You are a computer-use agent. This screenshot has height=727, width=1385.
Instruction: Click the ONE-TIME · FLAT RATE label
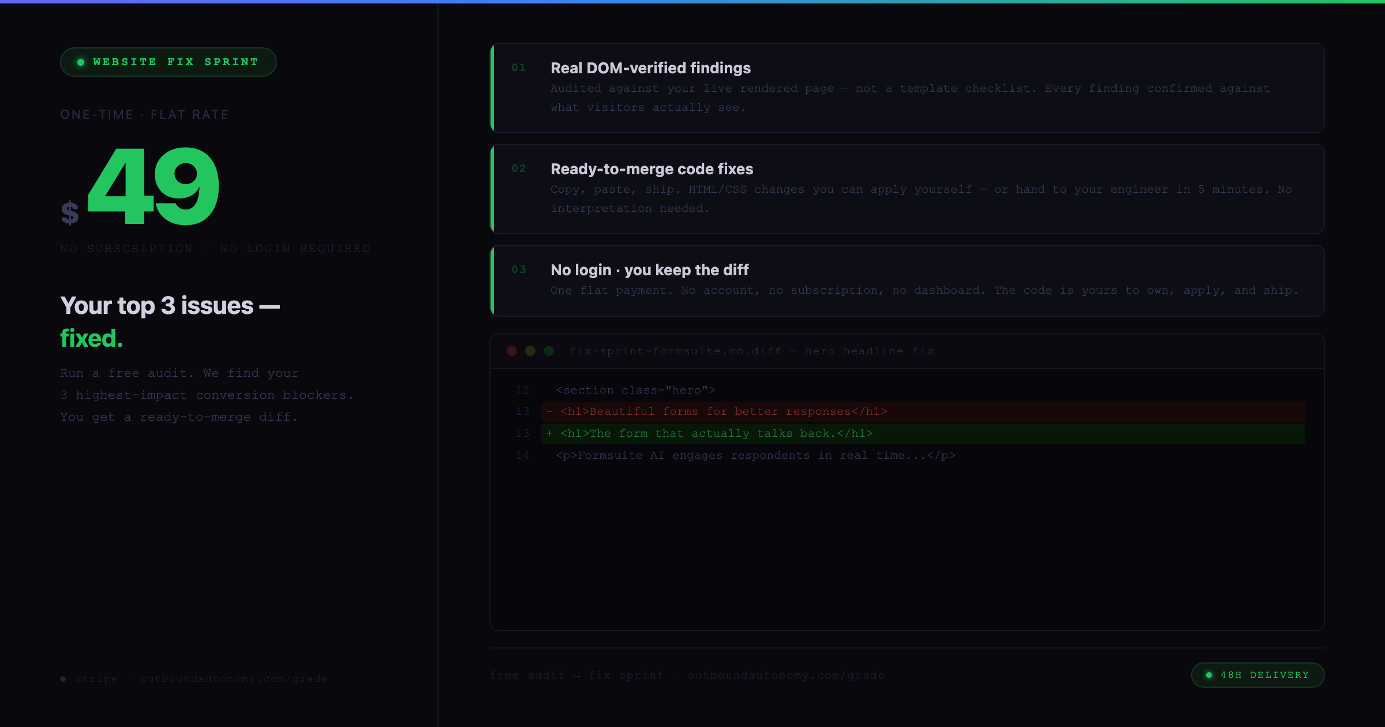(144, 115)
